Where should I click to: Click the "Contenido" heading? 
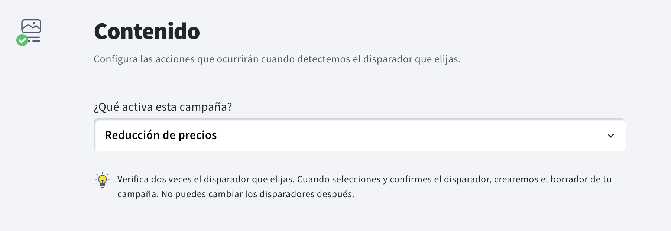(147, 32)
